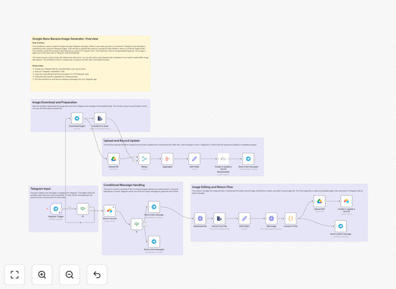Open the Send a text message1 node
This screenshot has width=396, height=289.
point(248,159)
